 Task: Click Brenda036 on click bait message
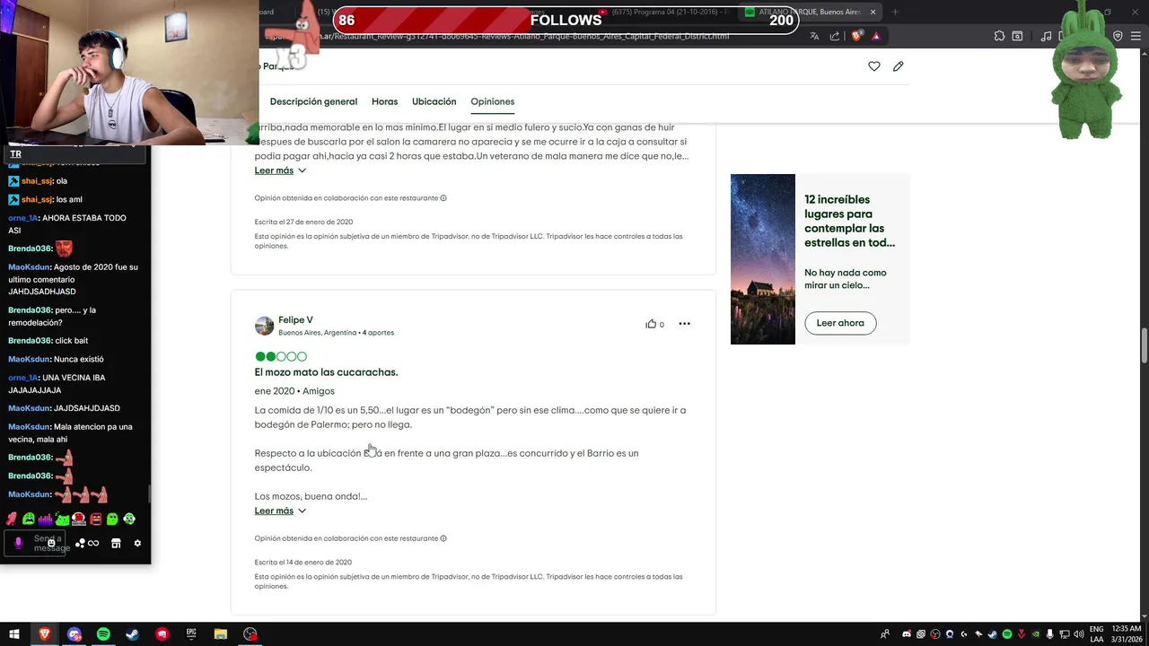point(29,341)
